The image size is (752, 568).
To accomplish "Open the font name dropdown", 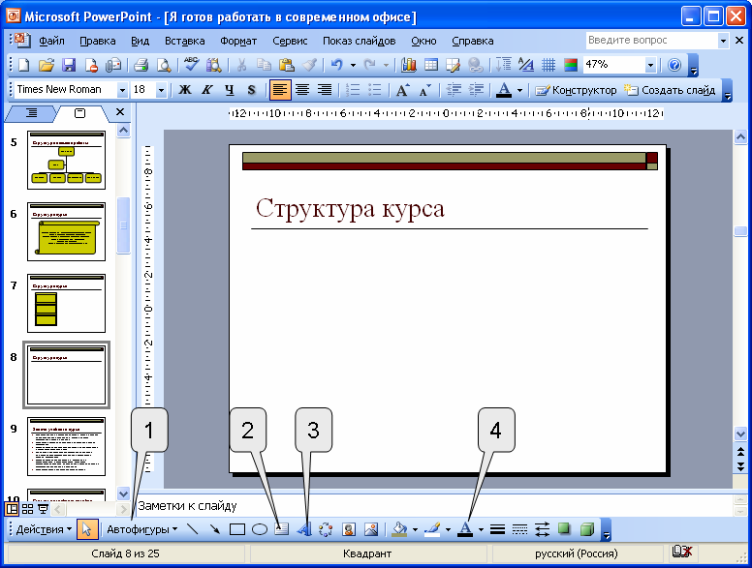I will (x=122, y=90).
